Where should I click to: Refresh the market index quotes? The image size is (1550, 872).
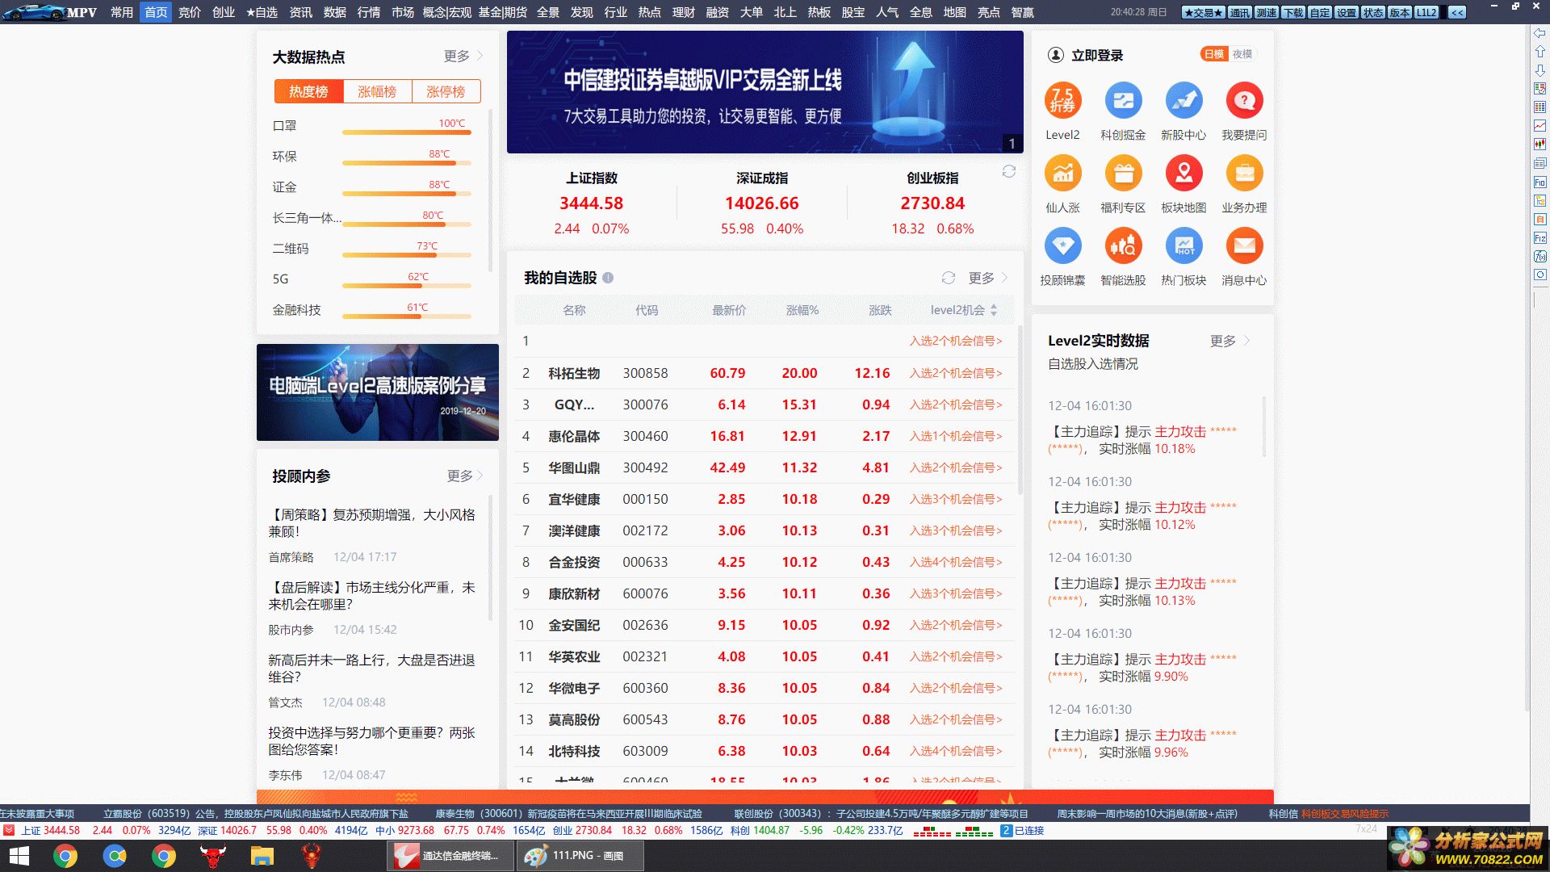(1008, 171)
